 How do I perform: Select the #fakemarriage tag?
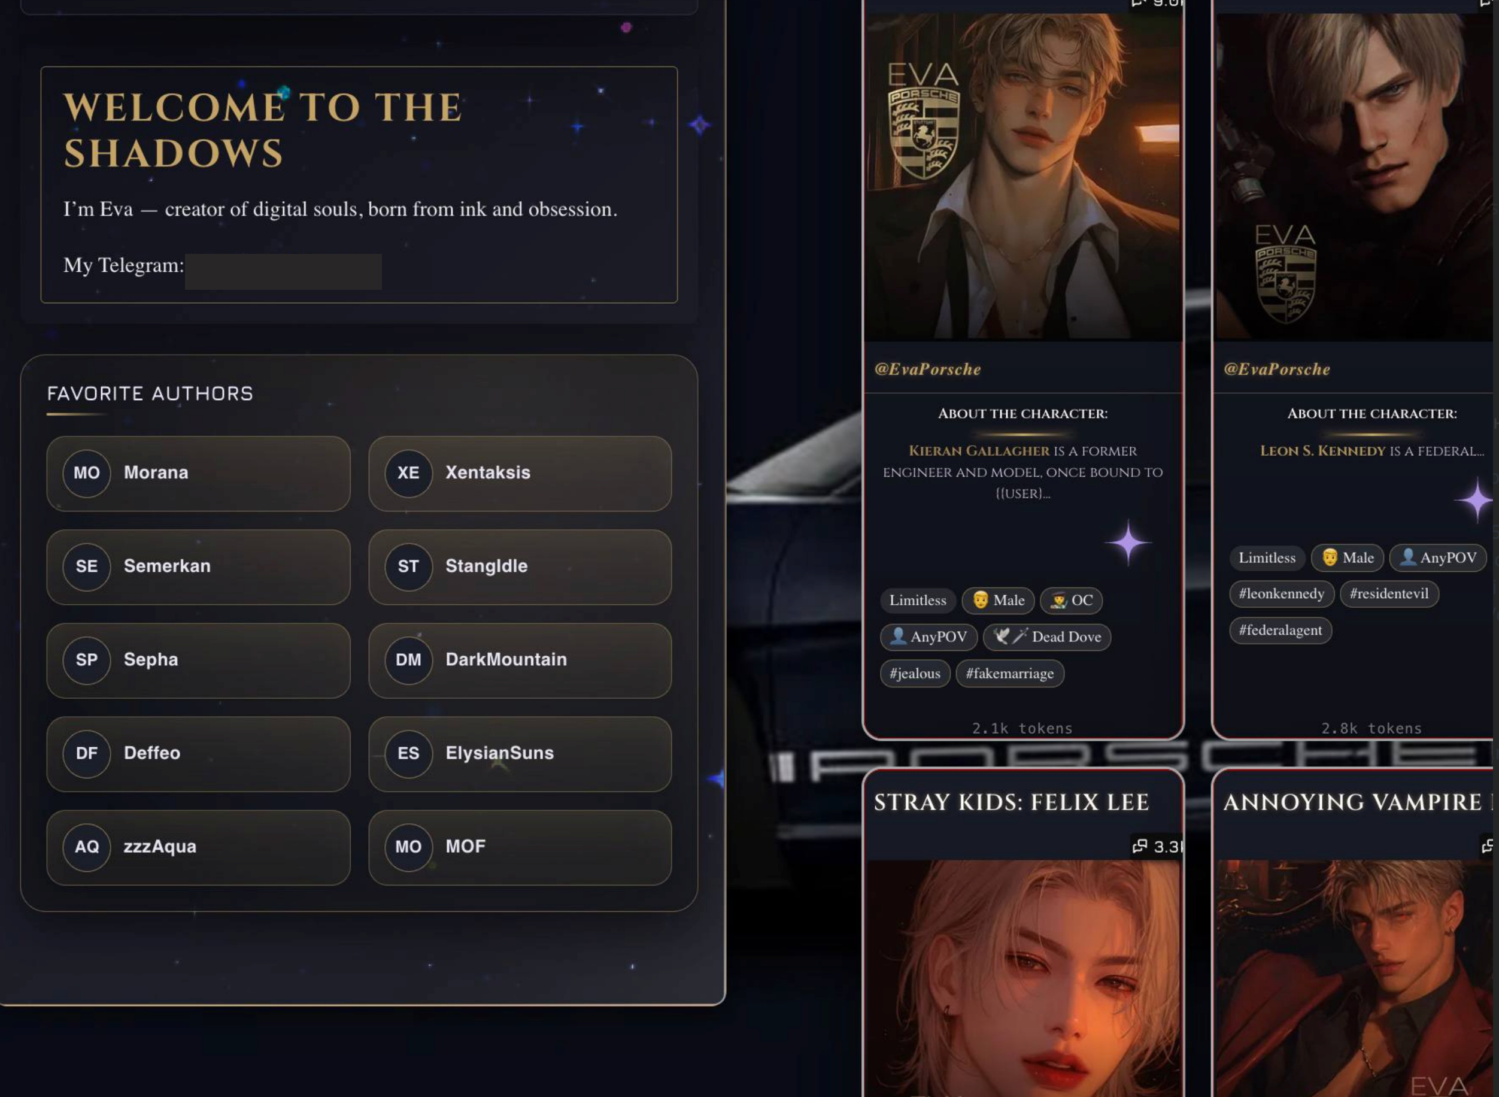1010,673
